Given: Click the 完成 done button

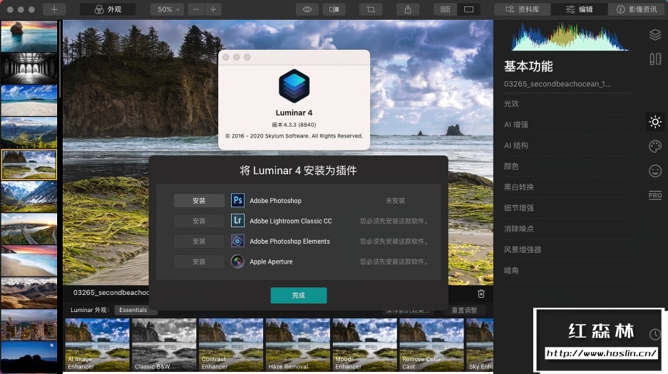Looking at the screenshot, I should (299, 296).
